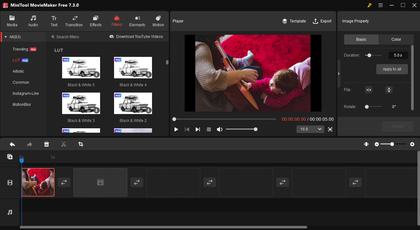Collapse the Image Property panel arrow
Viewport: 420px width, 230px height.
pos(339,74)
